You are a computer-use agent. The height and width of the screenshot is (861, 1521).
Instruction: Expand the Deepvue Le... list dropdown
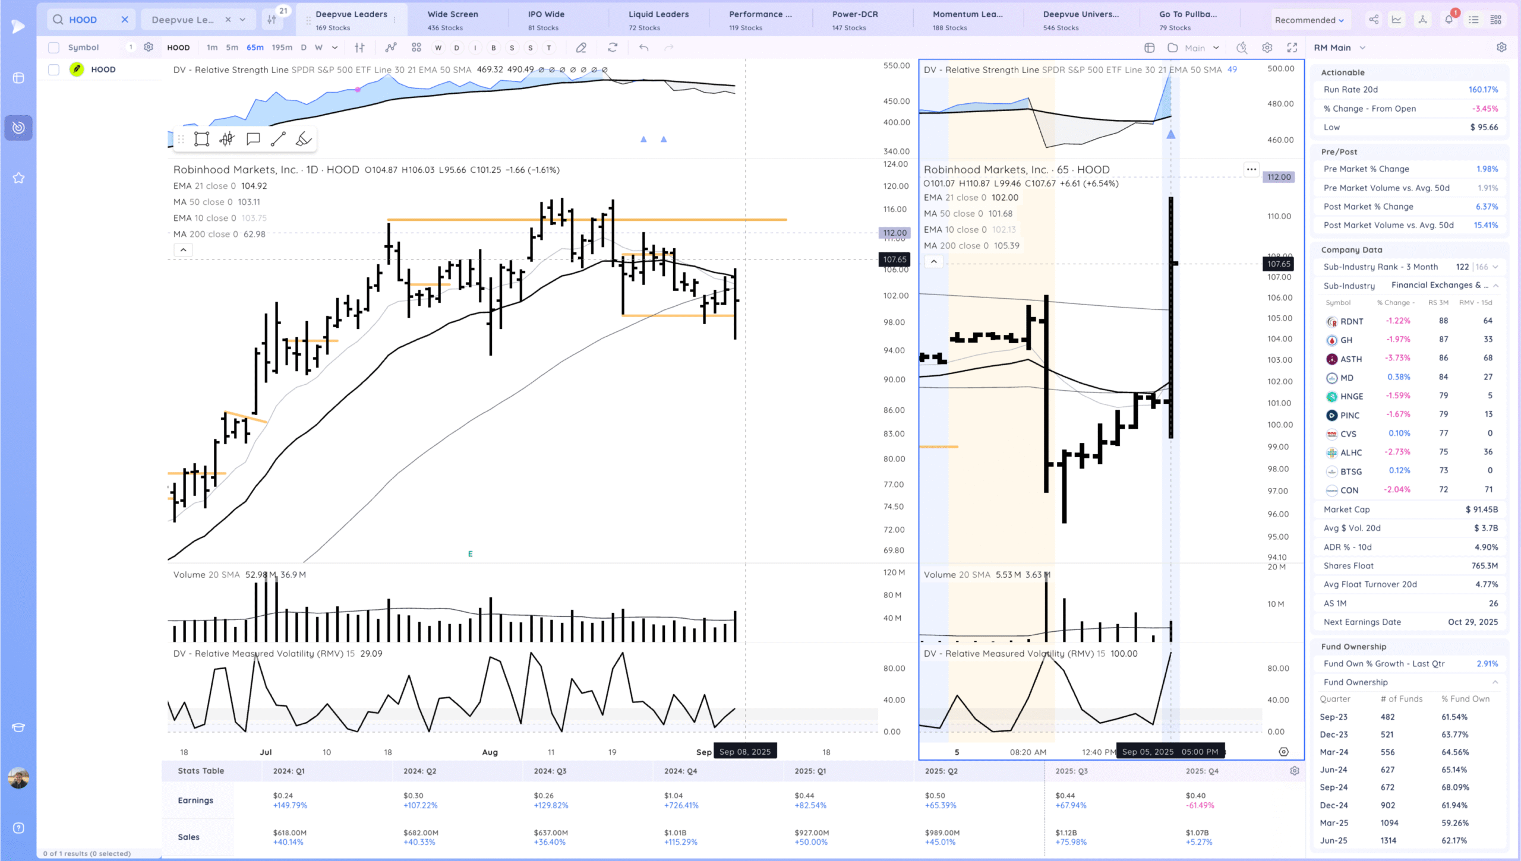pos(242,20)
